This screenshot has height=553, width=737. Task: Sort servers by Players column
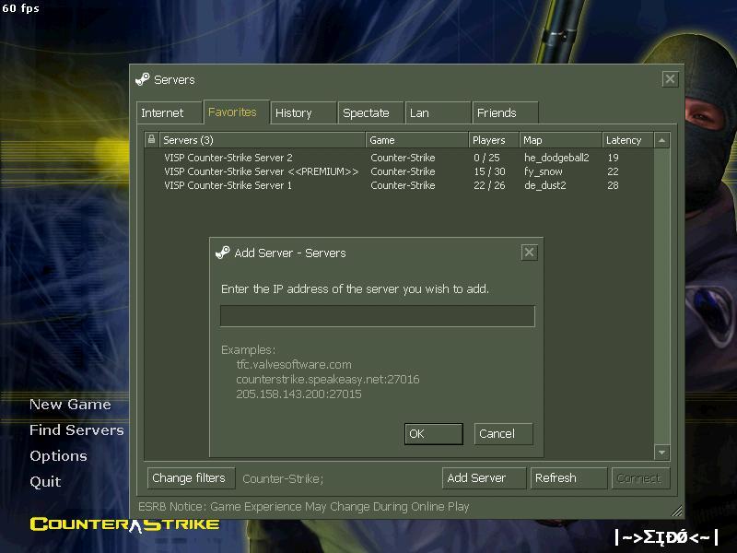tap(494, 140)
